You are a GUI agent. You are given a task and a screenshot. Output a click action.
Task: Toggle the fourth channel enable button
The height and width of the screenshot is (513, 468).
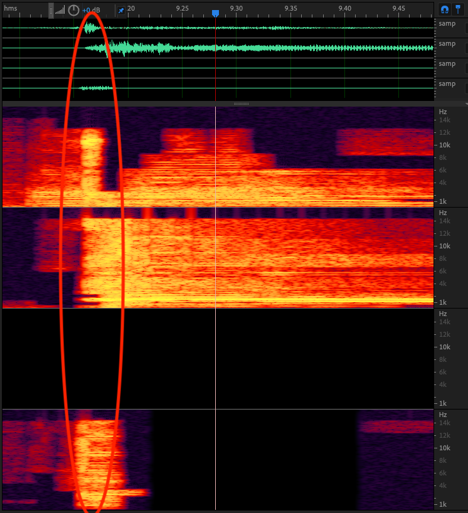pyautogui.click(x=466, y=88)
